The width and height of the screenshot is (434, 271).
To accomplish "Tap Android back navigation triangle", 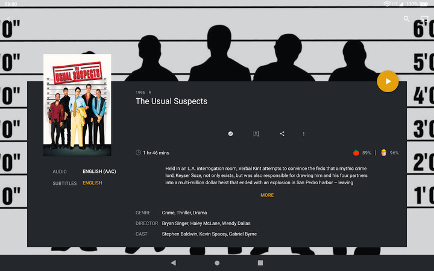I will coord(173,263).
